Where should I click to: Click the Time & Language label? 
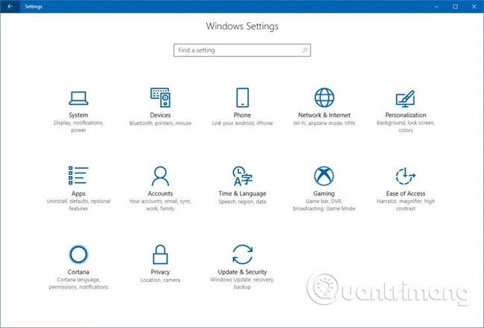tap(242, 193)
